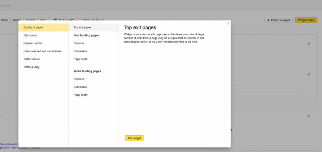Select the Site speed category

[30, 35]
